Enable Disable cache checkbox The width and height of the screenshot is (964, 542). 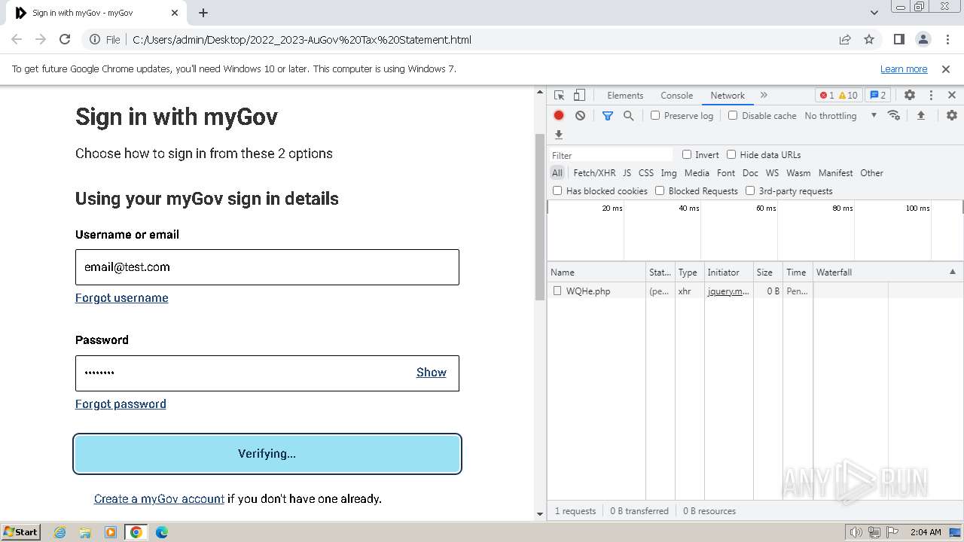(733, 115)
